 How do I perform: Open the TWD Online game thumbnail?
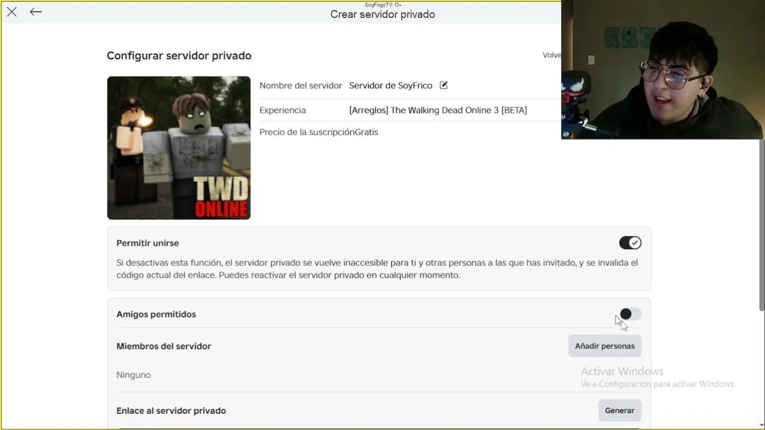(x=179, y=148)
